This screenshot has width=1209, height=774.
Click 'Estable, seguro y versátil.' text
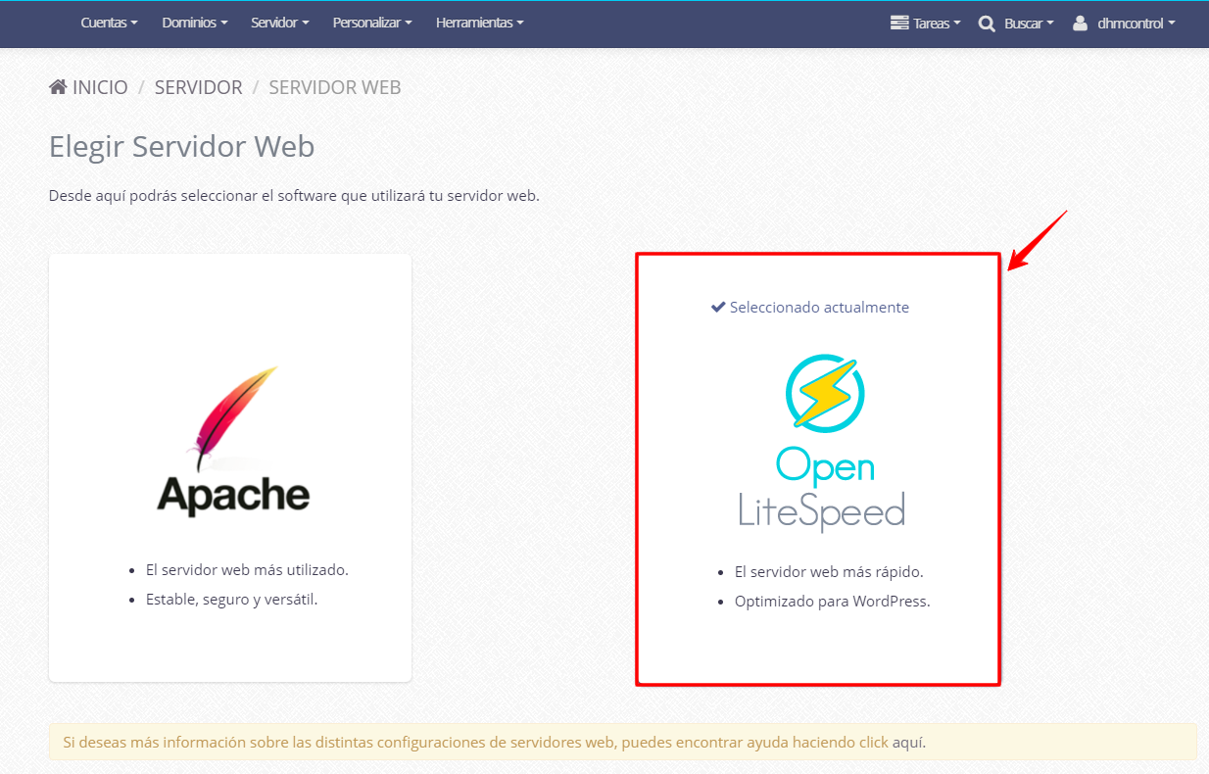pos(232,599)
